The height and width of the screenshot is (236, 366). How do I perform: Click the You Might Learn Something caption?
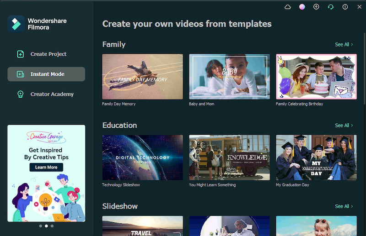212,185
